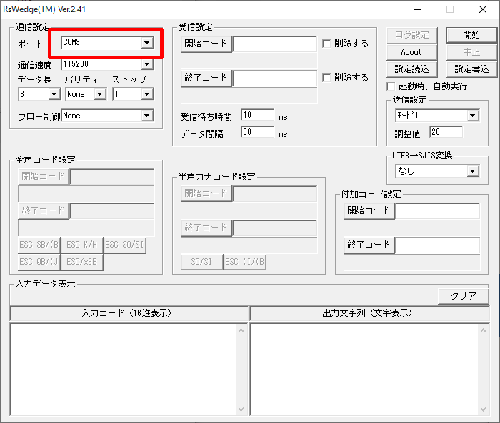Minimize the RsWedge window
Image resolution: width=500 pixels, height=423 pixels.
(418, 9)
